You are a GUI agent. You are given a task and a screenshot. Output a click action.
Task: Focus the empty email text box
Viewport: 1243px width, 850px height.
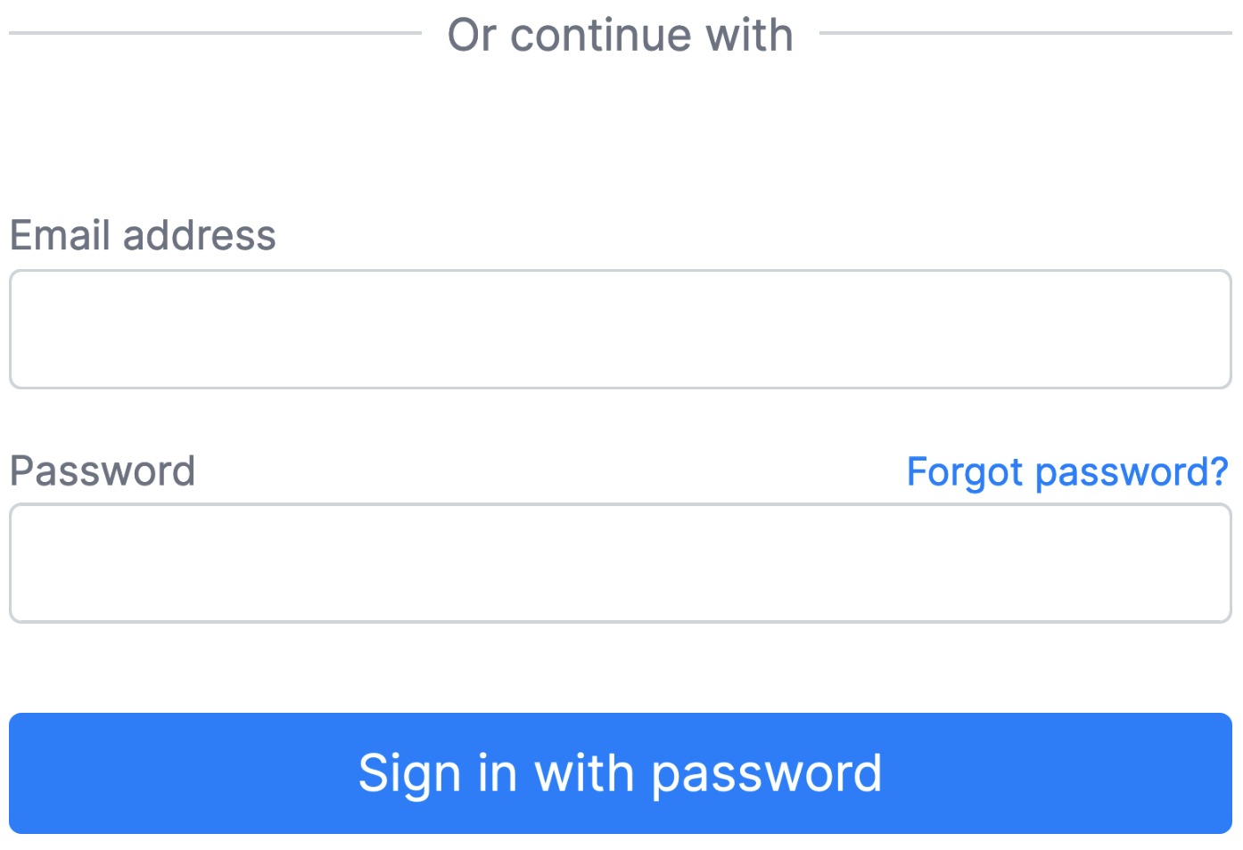(621, 330)
